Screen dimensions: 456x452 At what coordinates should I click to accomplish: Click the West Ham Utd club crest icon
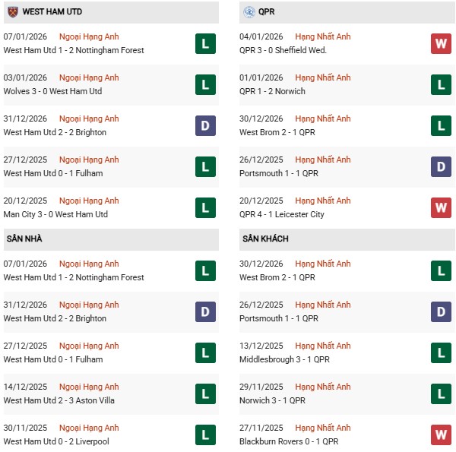tap(12, 12)
